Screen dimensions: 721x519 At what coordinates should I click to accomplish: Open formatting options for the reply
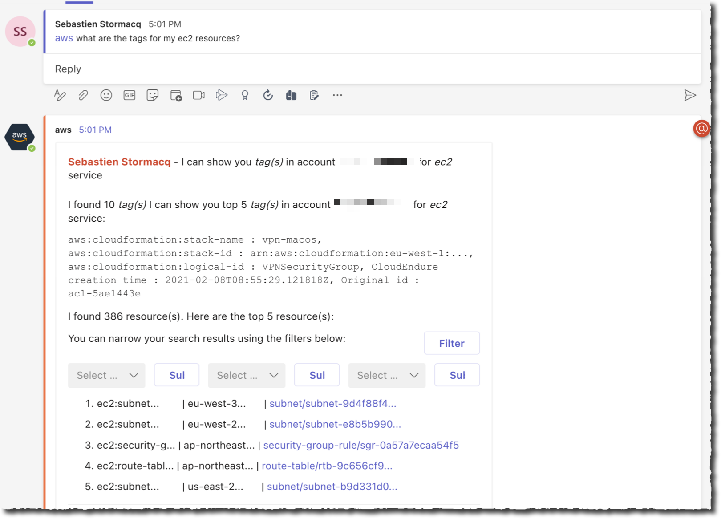click(x=60, y=95)
